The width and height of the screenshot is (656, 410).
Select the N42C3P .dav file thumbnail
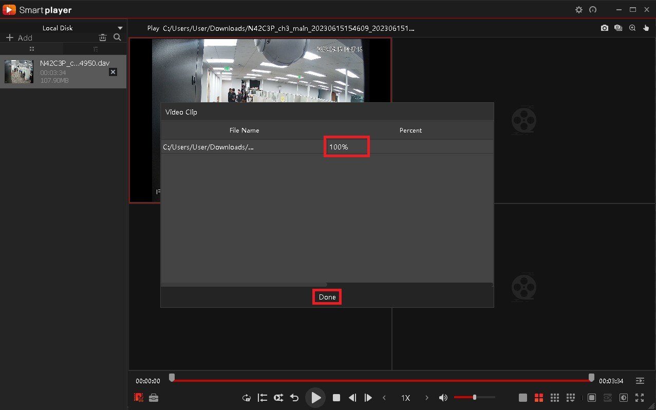(19, 71)
